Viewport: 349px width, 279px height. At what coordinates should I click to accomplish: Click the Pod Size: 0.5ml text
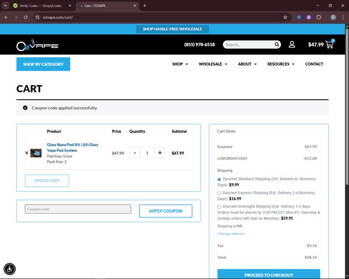[x=59, y=156]
